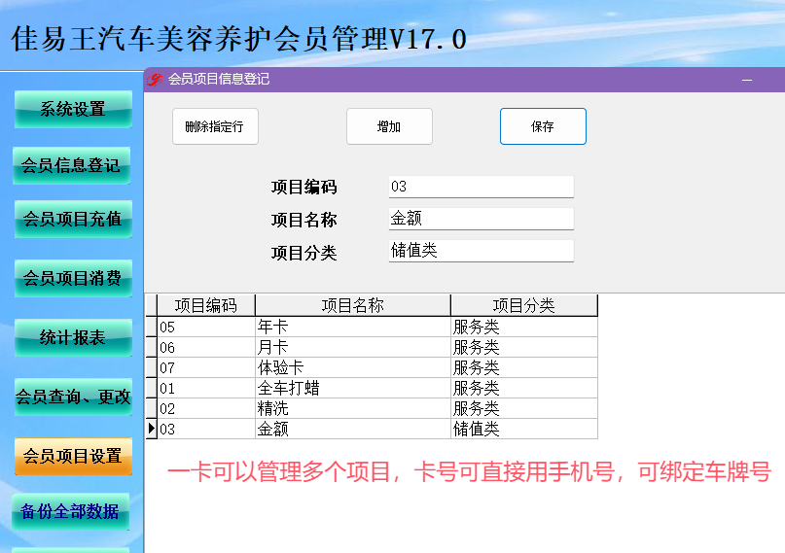Click the 增加 button
The height and width of the screenshot is (553, 785).
389,126
